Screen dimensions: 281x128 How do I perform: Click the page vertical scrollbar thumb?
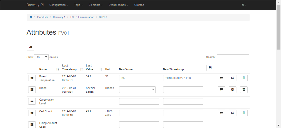pos(278,27)
